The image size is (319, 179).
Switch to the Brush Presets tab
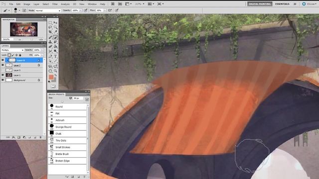[56, 94]
